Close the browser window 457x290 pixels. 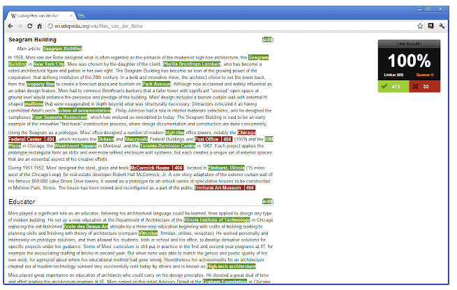[440, 9]
